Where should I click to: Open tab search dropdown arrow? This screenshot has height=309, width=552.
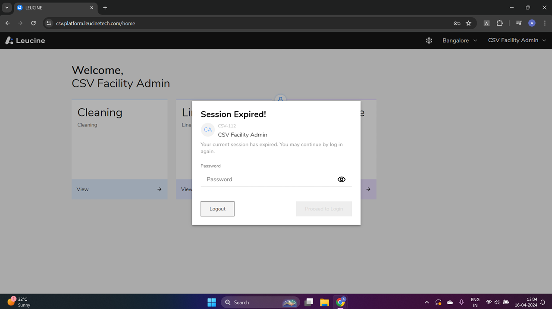point(7,8)
